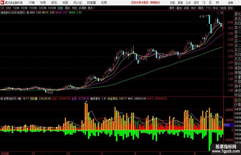This screenshot has width=241, height=155.
Task: Click the diamond icon at chart top-right
Action: coord(218,13)
